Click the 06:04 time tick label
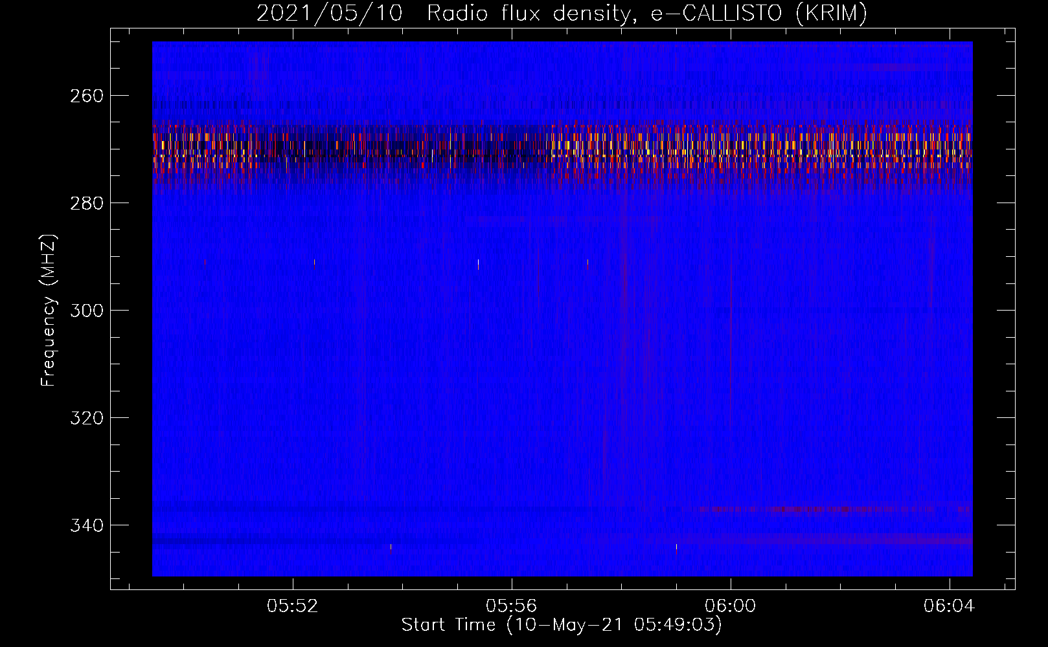The height and width of the screenshot is (647, 1048). (950, 606)
